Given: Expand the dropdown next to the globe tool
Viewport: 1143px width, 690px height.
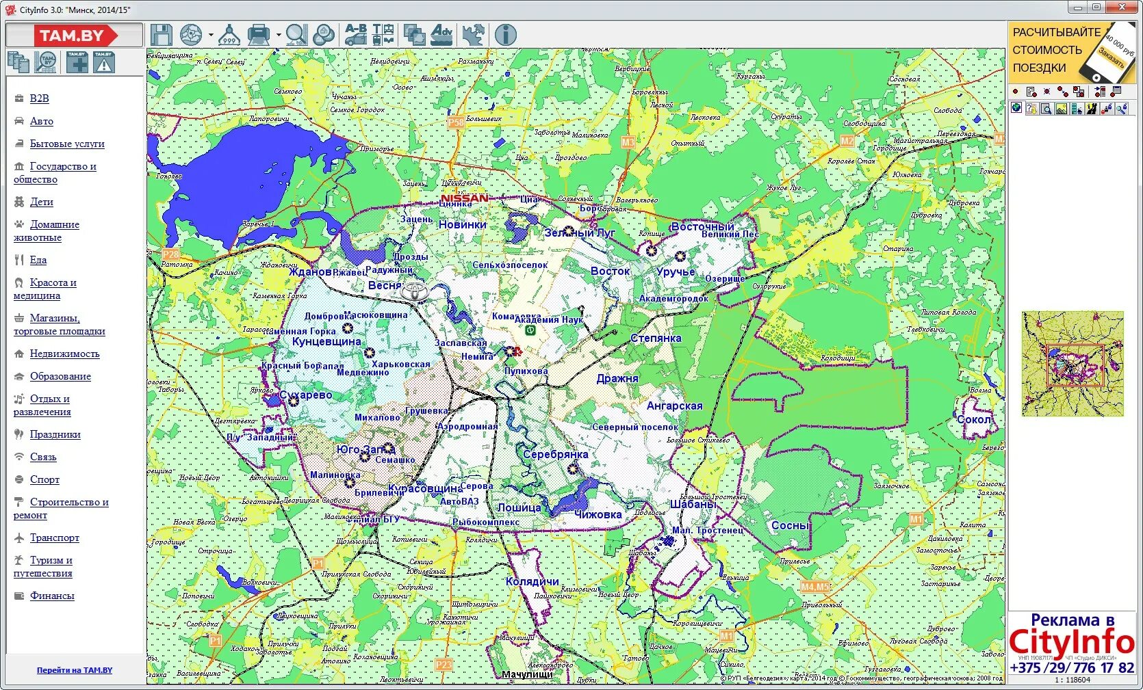Looking at the screenshot, I should point(211,35).
